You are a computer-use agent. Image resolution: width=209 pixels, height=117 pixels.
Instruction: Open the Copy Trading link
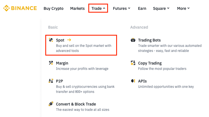pyautogui.click(x=150, y=63)
